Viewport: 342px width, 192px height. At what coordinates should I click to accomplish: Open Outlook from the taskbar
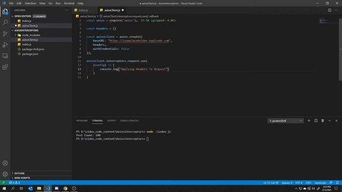30,188
